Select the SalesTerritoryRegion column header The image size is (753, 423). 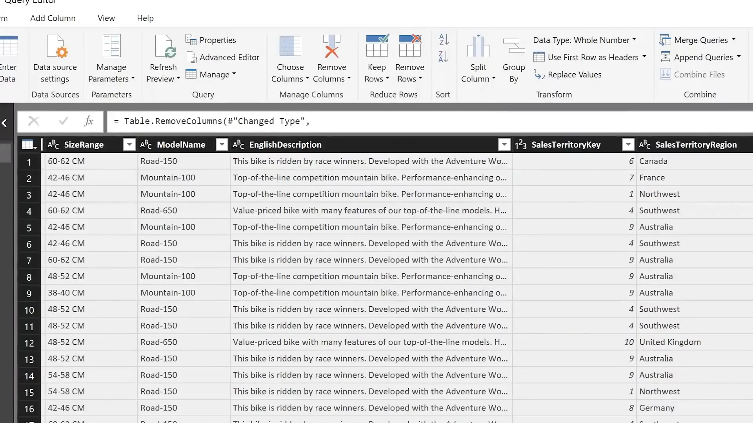click(x=696, y=145)
